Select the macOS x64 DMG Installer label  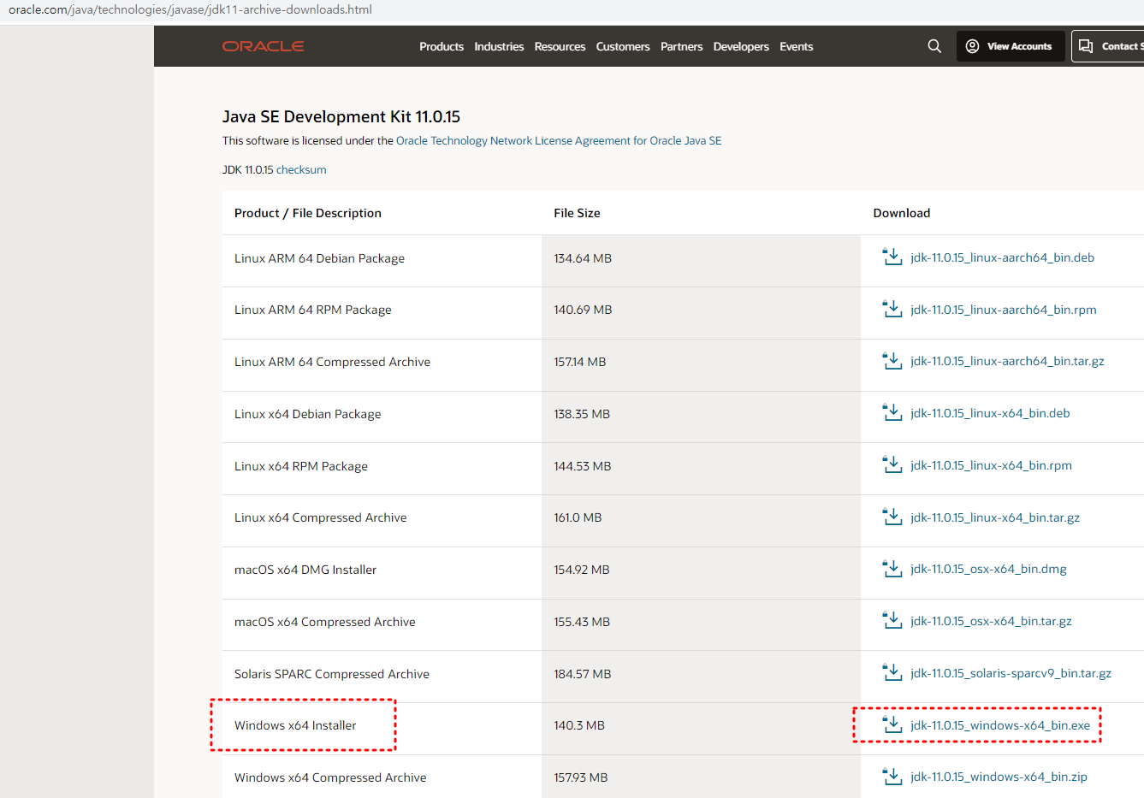[x=305, y=570]
